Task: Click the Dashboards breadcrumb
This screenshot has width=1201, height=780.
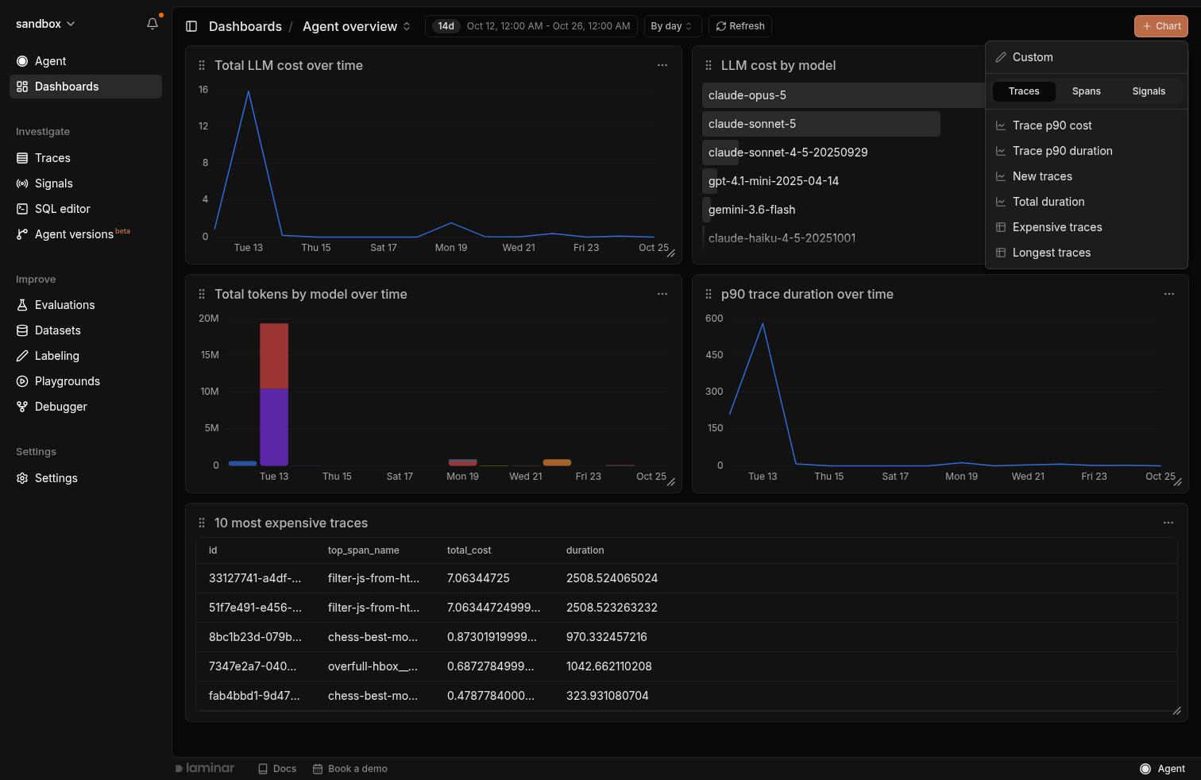Action: click(x=245, y=26)
